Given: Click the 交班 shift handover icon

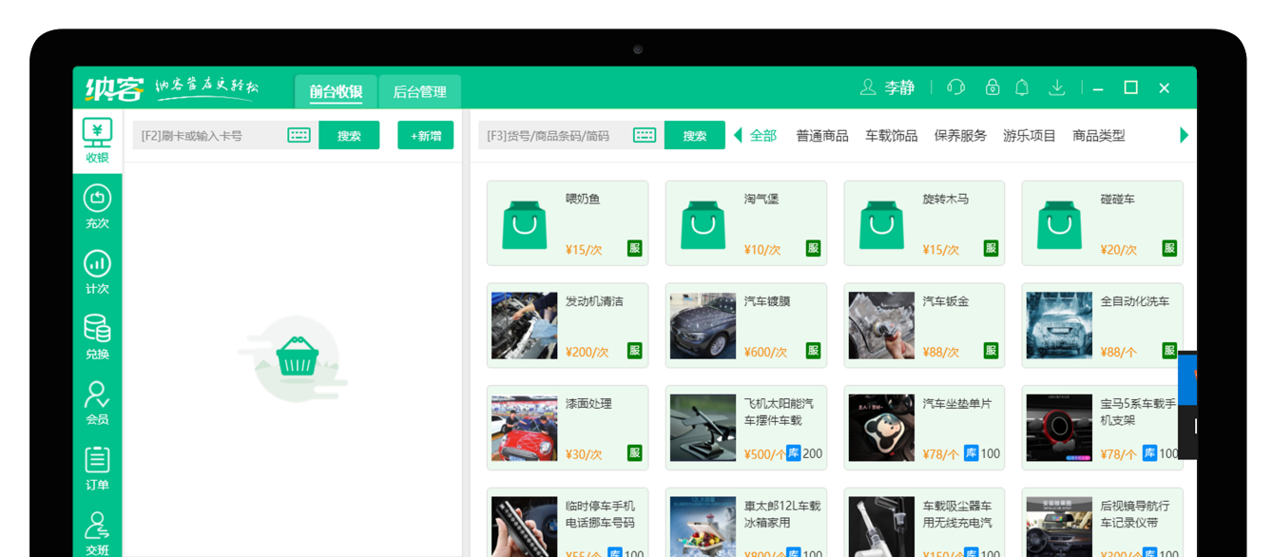Looking at the screenshot, I should tap(97, 533).
